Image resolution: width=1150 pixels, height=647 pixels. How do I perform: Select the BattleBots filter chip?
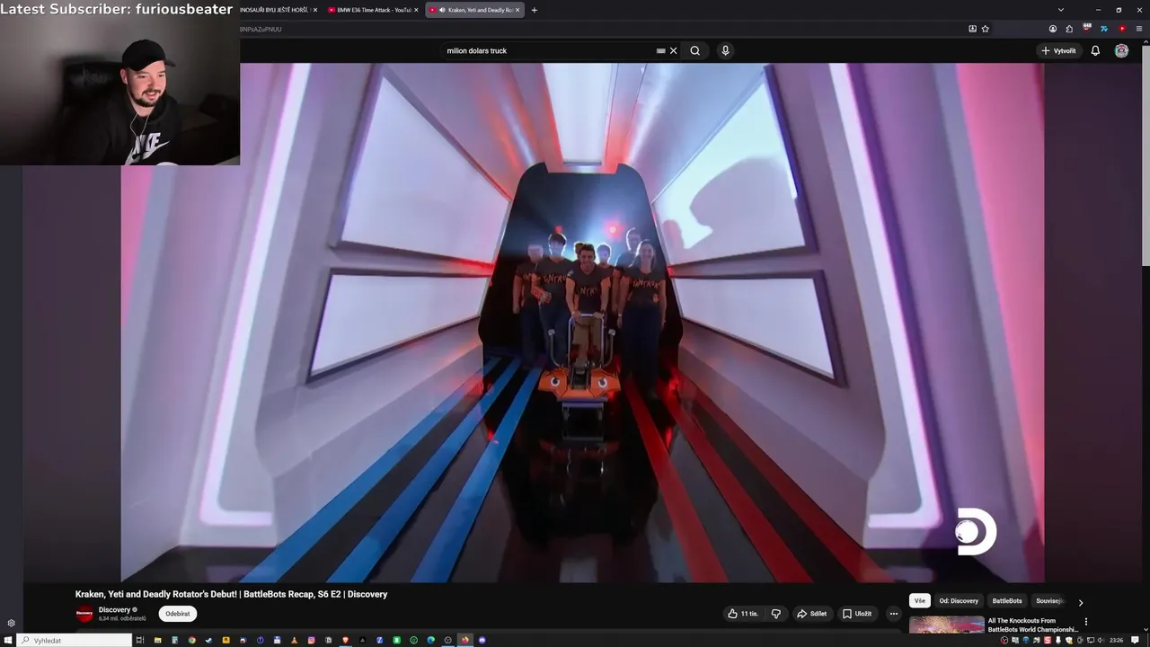pyautogui.click(x=1007, y=601)
